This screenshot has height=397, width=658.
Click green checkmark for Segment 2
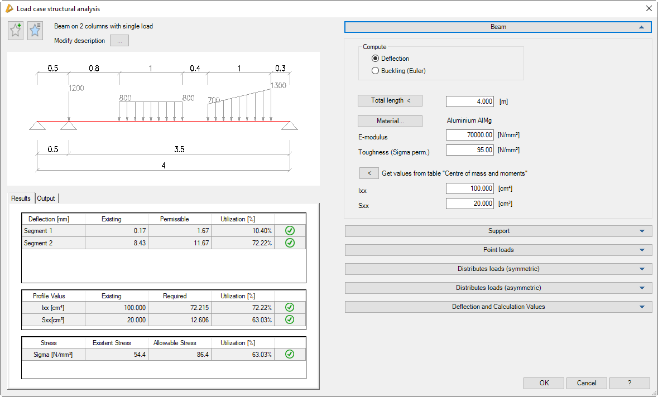coord(290,243)
